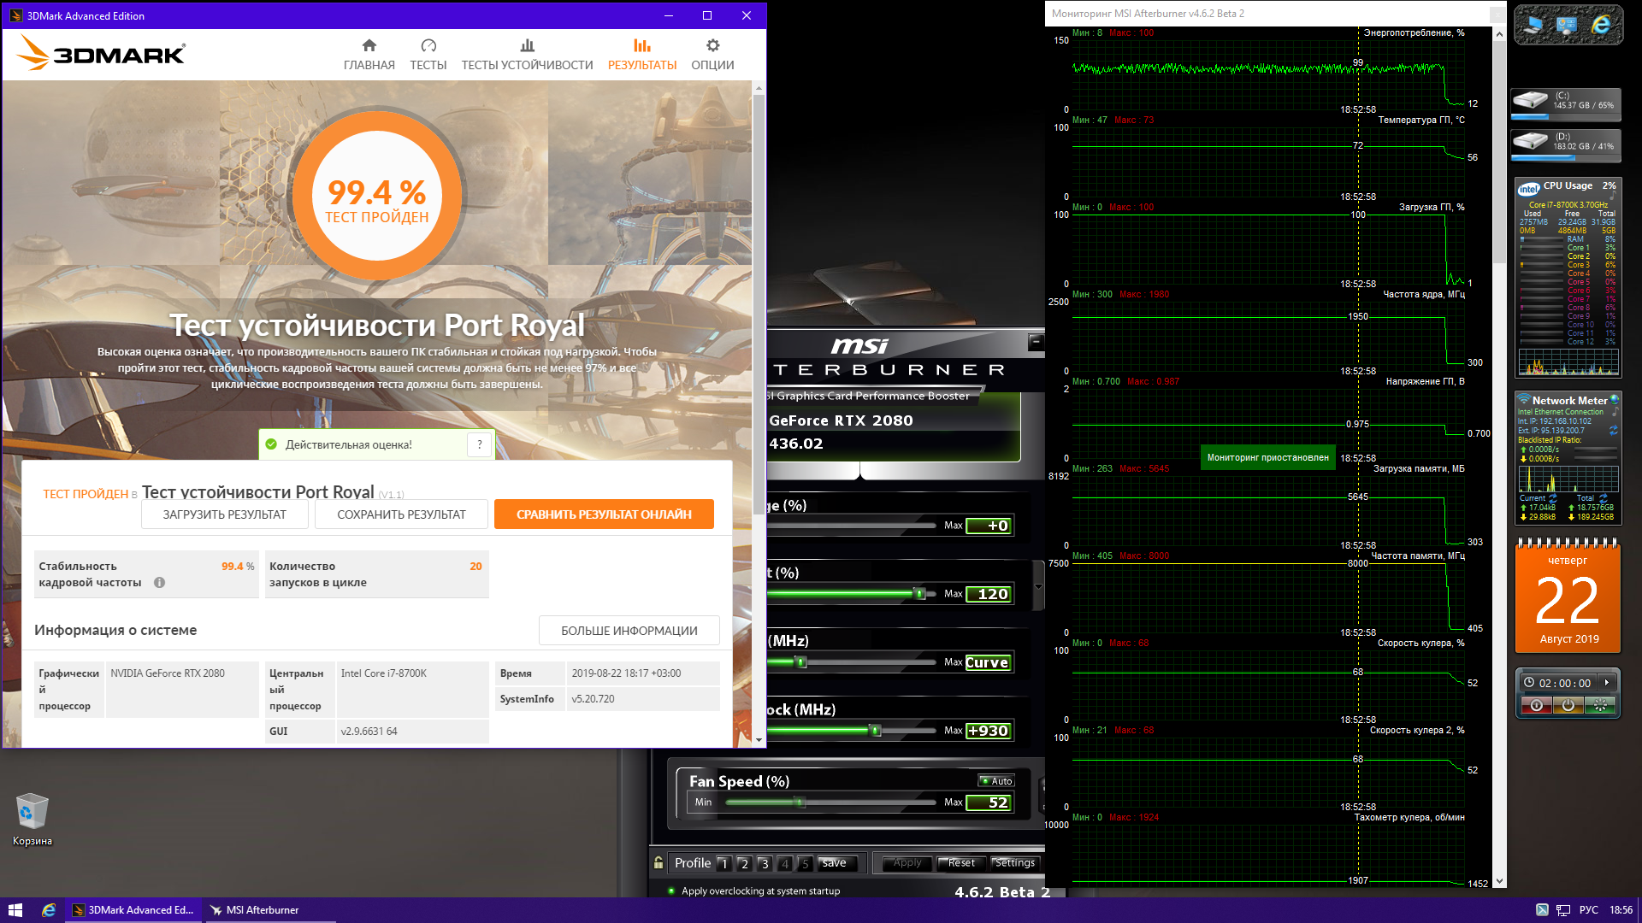The width and height of the screenshot is (1642, 923).
Task: Click the frame rate stability info icon
Action: [159, 583]
